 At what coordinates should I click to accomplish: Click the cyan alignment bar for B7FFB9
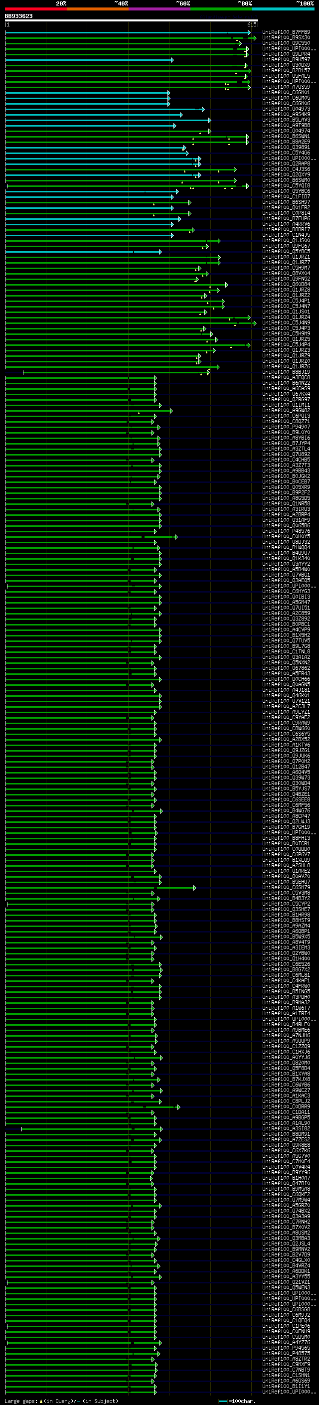click(128, 33)
